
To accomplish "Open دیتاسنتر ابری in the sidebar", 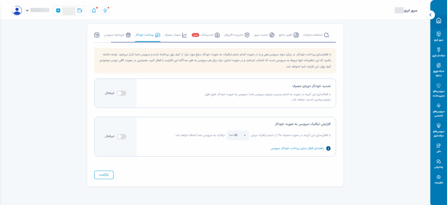I will click(x=438, y=52).
